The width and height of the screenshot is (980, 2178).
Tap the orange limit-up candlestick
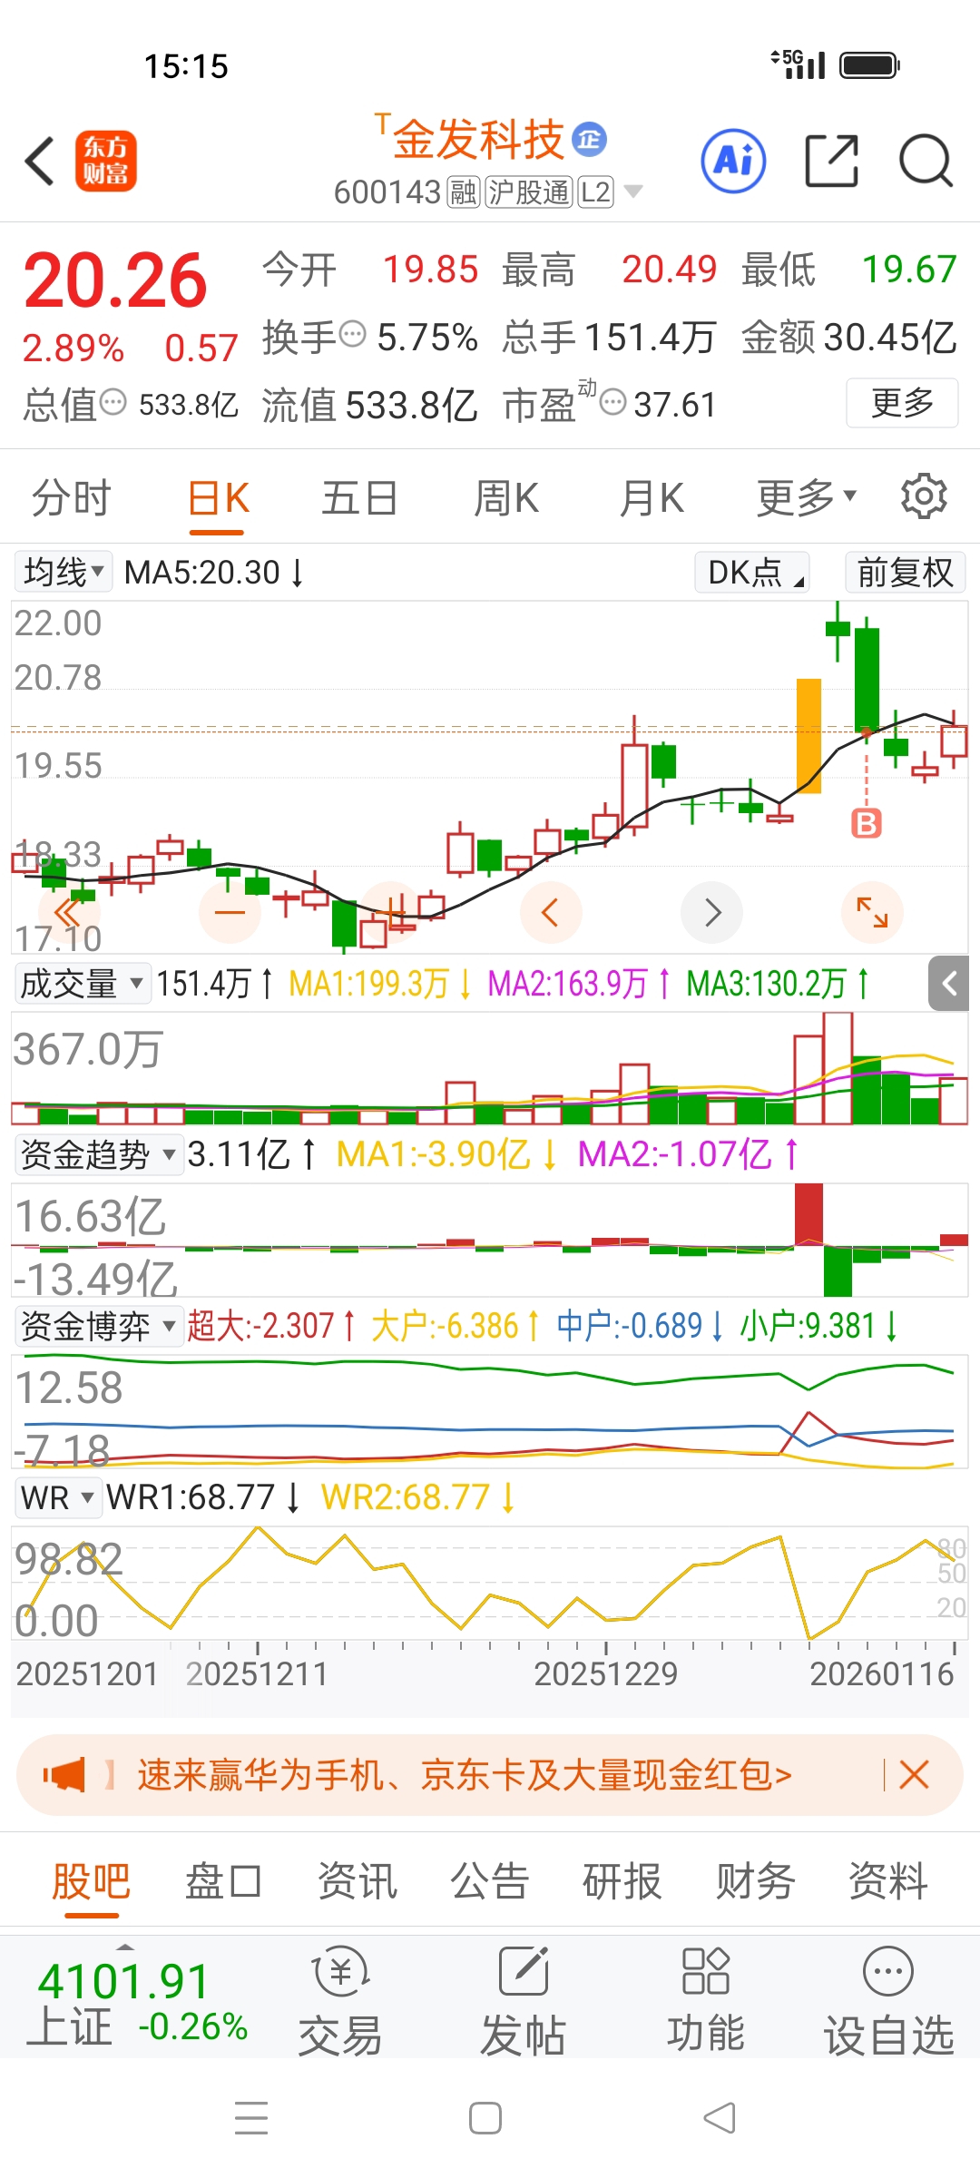(x=808, y=736)
